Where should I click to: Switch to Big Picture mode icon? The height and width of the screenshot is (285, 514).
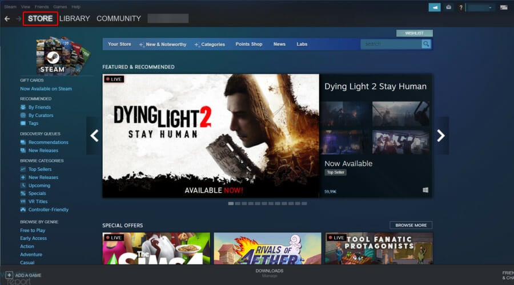point(504,7)
